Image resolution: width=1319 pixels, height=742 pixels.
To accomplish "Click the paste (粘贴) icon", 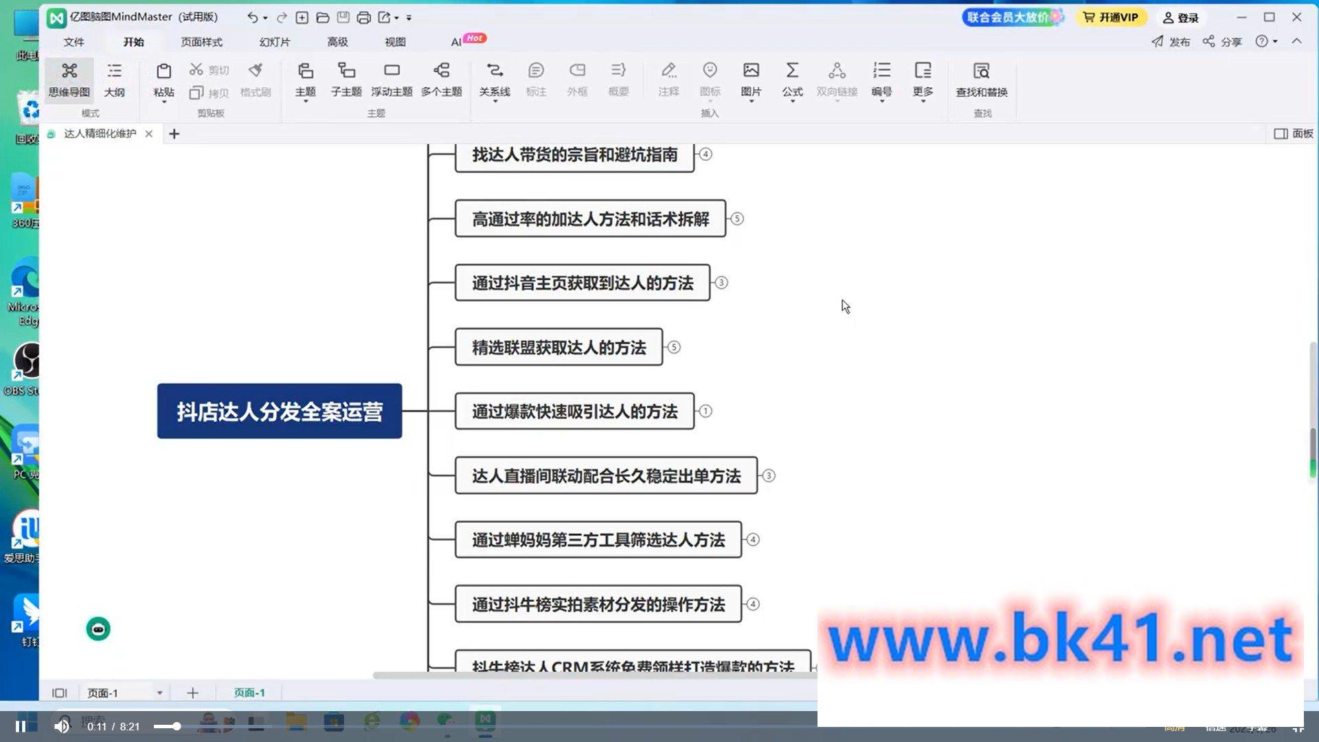I will click(x=164, y=71).
